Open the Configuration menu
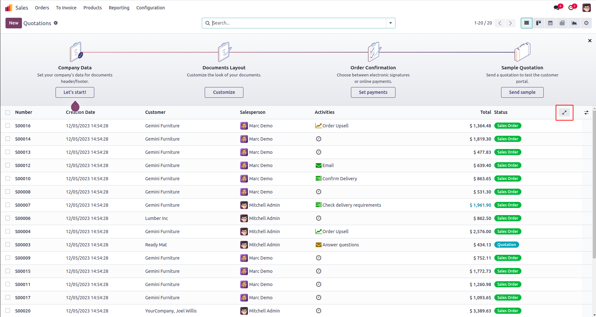Image resolution: width=596 pixels, height=317 pixels. (x=150, y=8)
